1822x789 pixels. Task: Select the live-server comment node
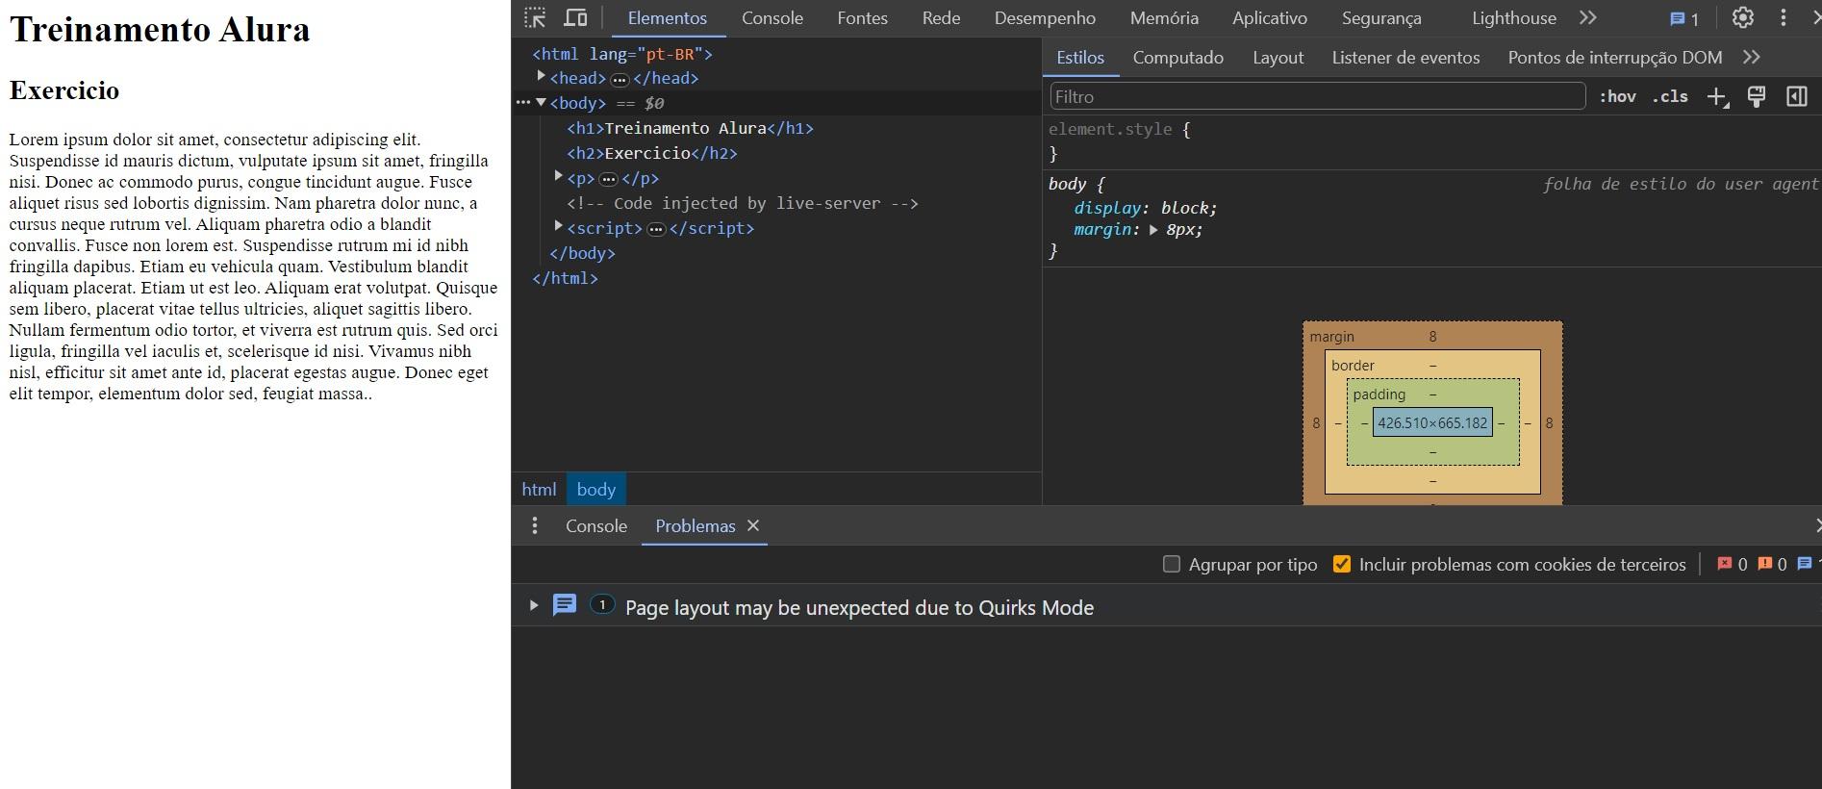[743, 203]
